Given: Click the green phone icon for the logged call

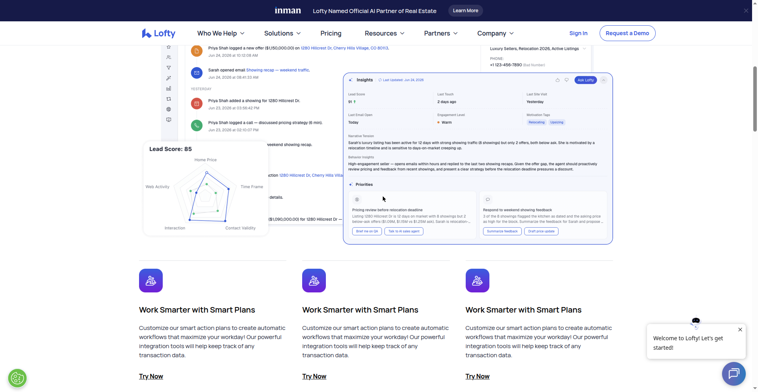Looking at the screenshot, I should (x=197, y=125).
